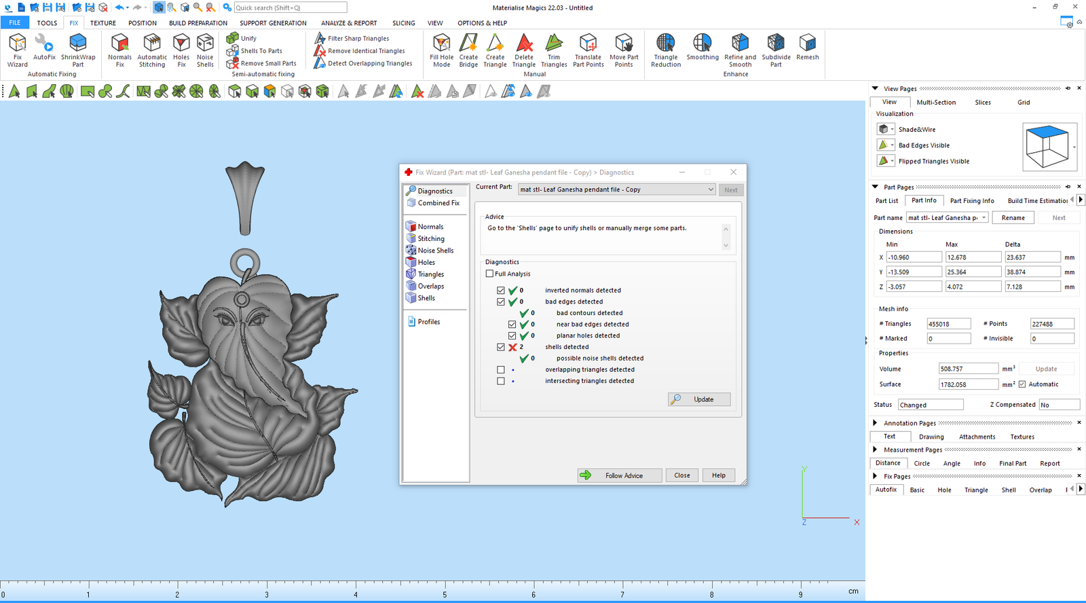Image resolution: width=1086 pixels, height=603 pixels.
Task: Expand the Annotation Pages panel
Action: point(875,422)
